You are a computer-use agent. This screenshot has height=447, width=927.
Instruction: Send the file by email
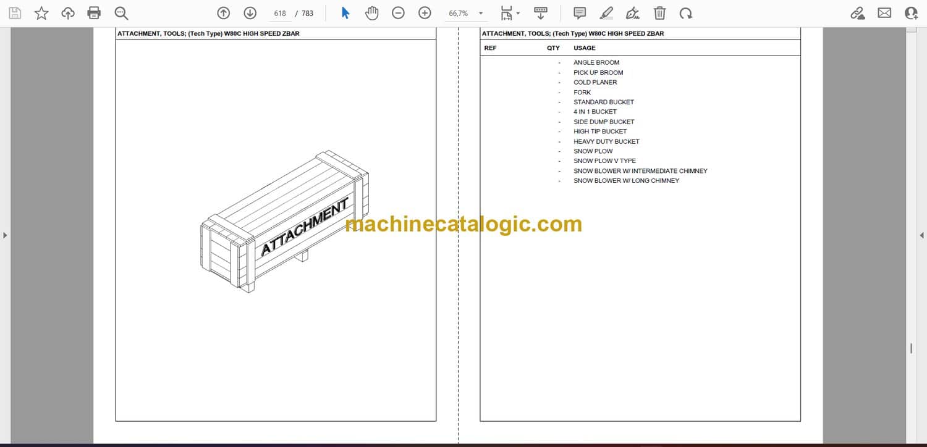[x=884, y=12]
